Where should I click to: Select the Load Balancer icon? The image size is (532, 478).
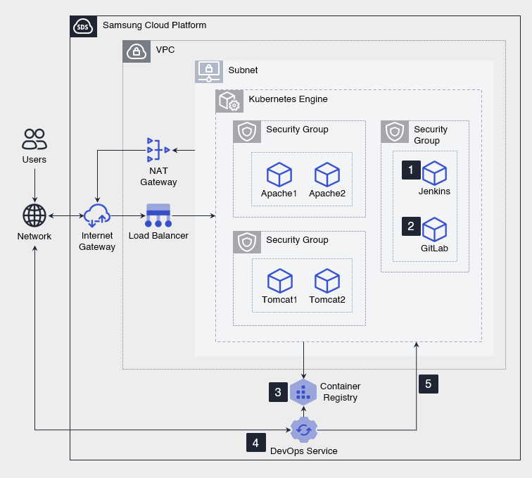tap(158, 215)
